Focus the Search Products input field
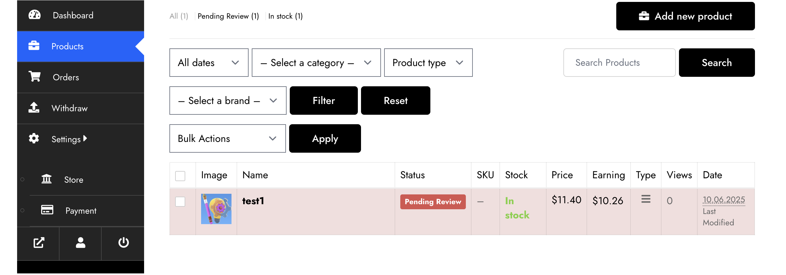Screen dimensions: 786x275 (619, 63)
